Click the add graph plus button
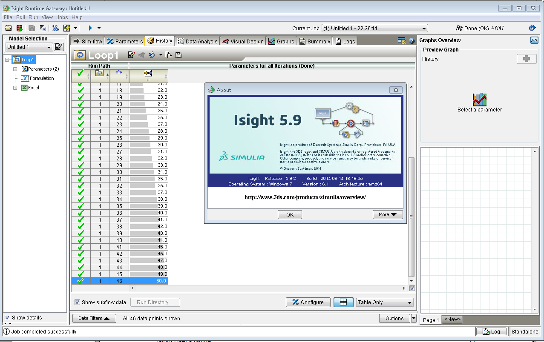This screenshot has height=342, width=544. (527, 59)
